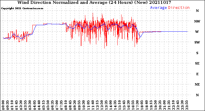This screenshot has height=111, width=205.
Task: Click the 21:00 time label
Action: (x=164, y=105)
